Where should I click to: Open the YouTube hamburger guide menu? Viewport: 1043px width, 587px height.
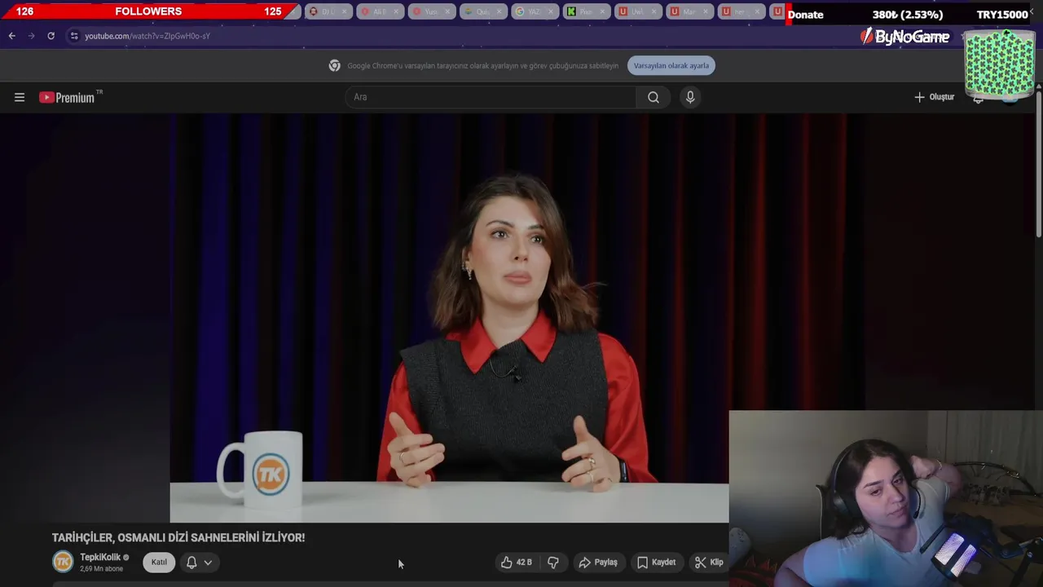(20, 97)
